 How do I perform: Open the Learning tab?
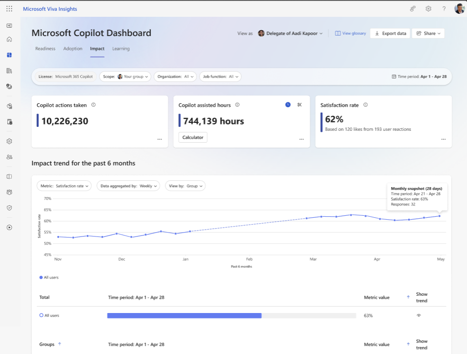(121, 49)
